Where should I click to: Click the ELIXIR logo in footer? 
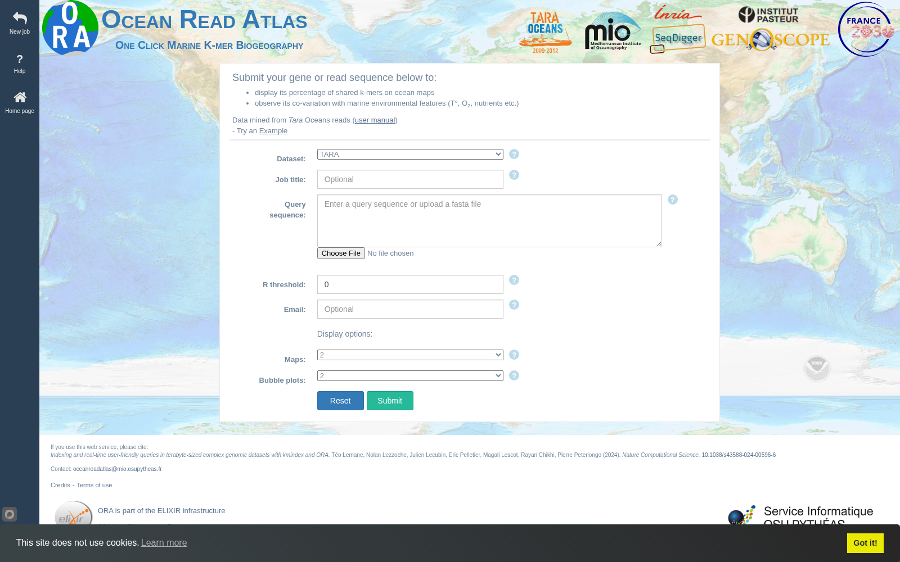(x=74, y=513)
